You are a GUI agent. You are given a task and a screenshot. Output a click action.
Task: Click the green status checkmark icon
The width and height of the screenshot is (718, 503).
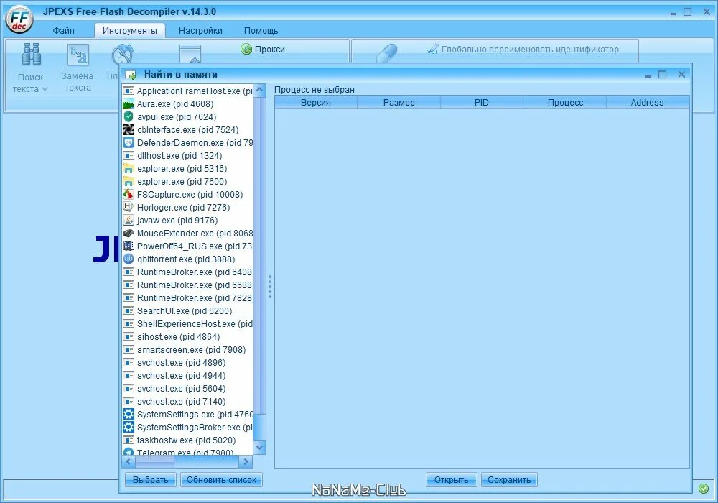coord(704,489)
